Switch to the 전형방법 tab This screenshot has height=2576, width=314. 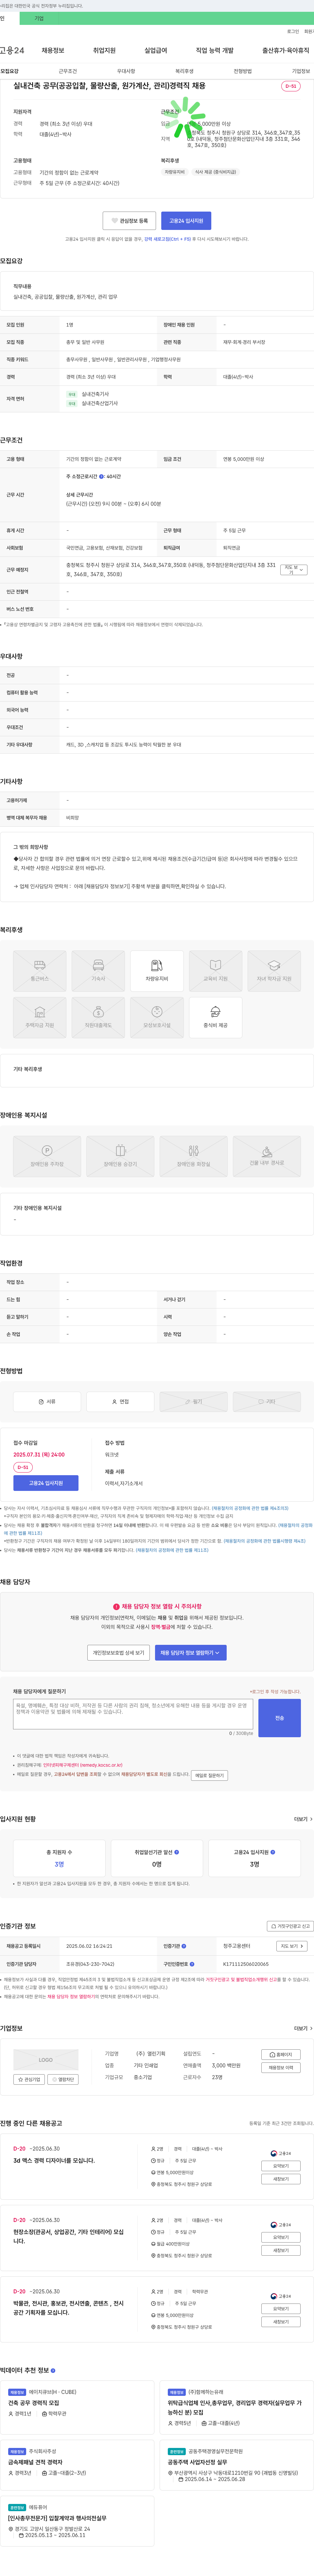[x=243, y=71]
